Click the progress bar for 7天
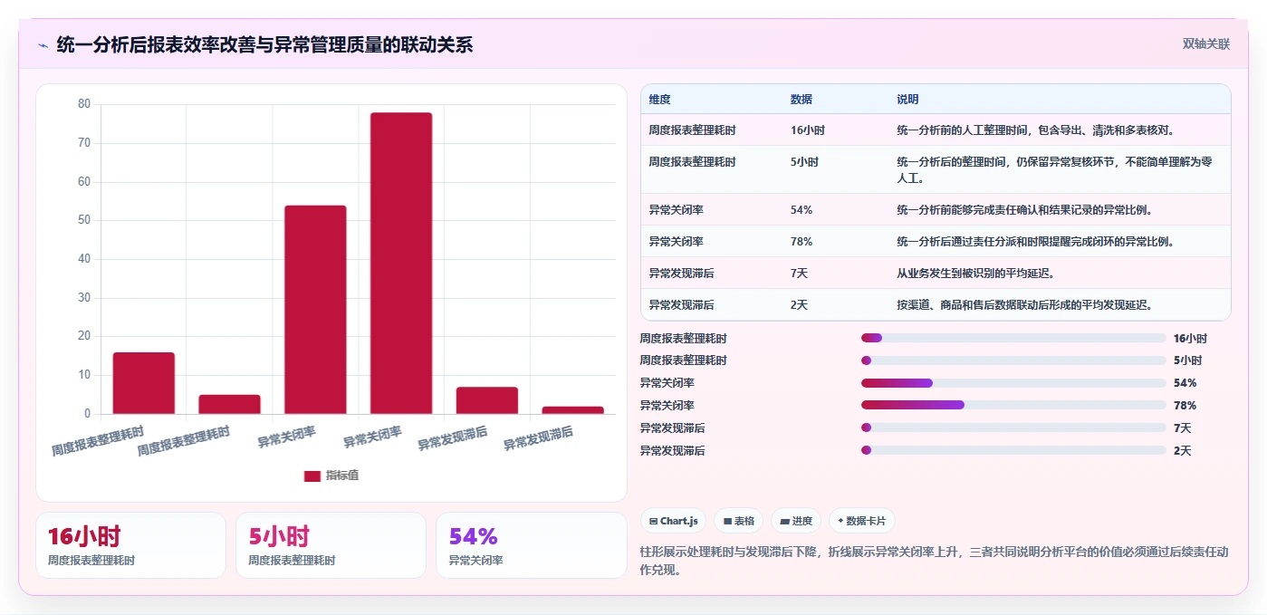This screenshot has width=1267, height=615. pos(1013,428)
